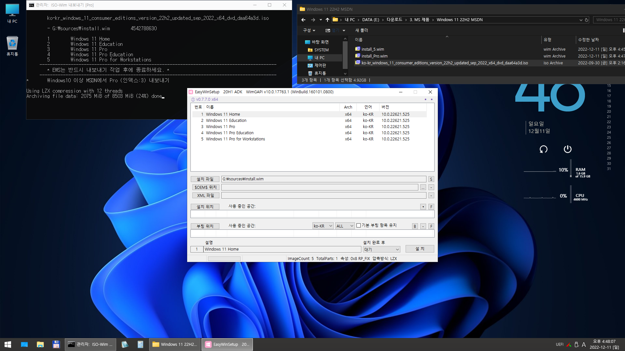Go up one folder in Explorer
Screen dimensions: 625x351
[x=327, y=20]
